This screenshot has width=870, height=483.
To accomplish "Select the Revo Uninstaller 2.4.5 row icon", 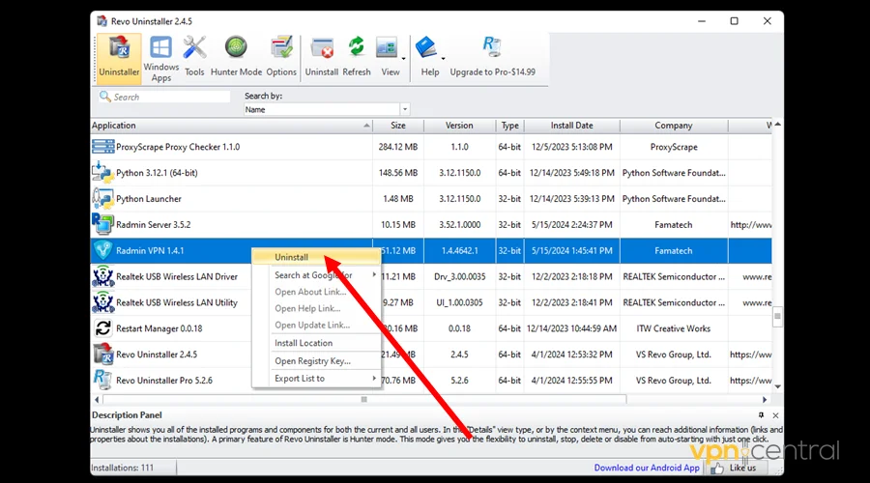I will [102, 355].
